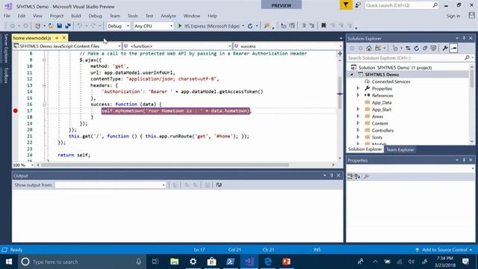478x269 pixels.
Task: Click the New Project toolbar icon
Action: coord(38,26)
